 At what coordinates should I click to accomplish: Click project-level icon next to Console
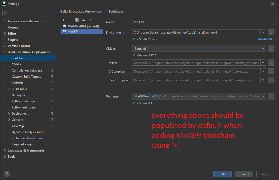pyautogui.click(x=52, y=120)
